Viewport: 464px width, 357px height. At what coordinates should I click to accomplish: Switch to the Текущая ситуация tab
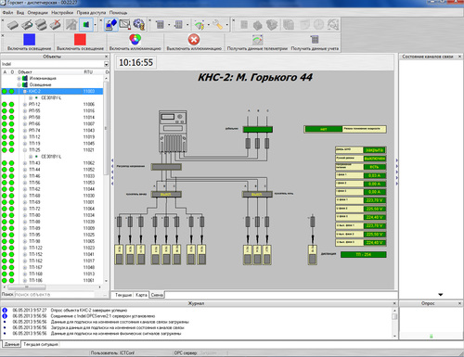(x=41, y=344)
